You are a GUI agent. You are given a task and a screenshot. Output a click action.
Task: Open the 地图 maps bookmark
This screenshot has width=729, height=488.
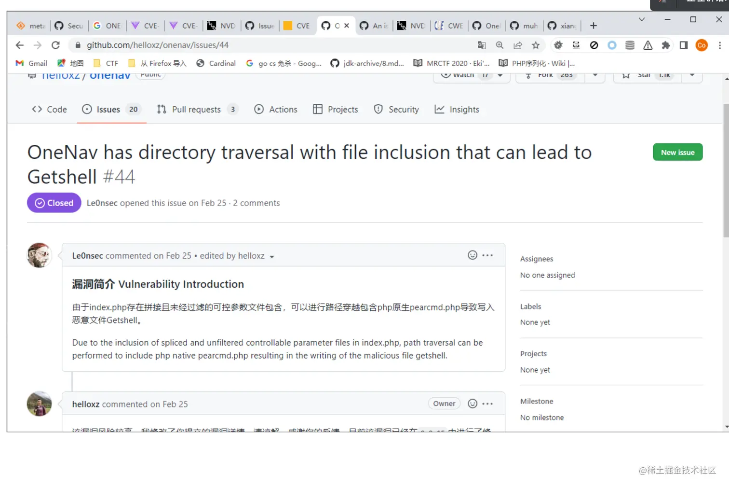(x=70, y=63)
